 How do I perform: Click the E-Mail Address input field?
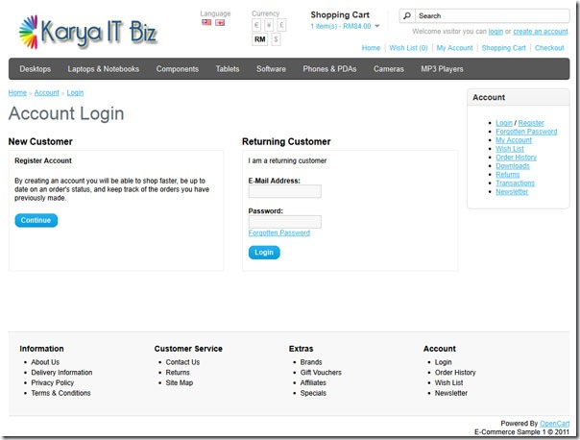(285, 191)
